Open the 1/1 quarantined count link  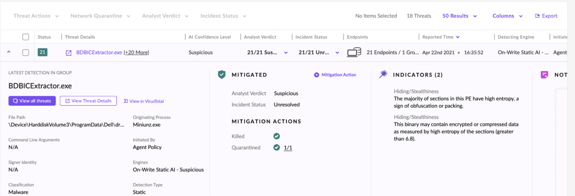pyautogui.click(x=288, y=148)
